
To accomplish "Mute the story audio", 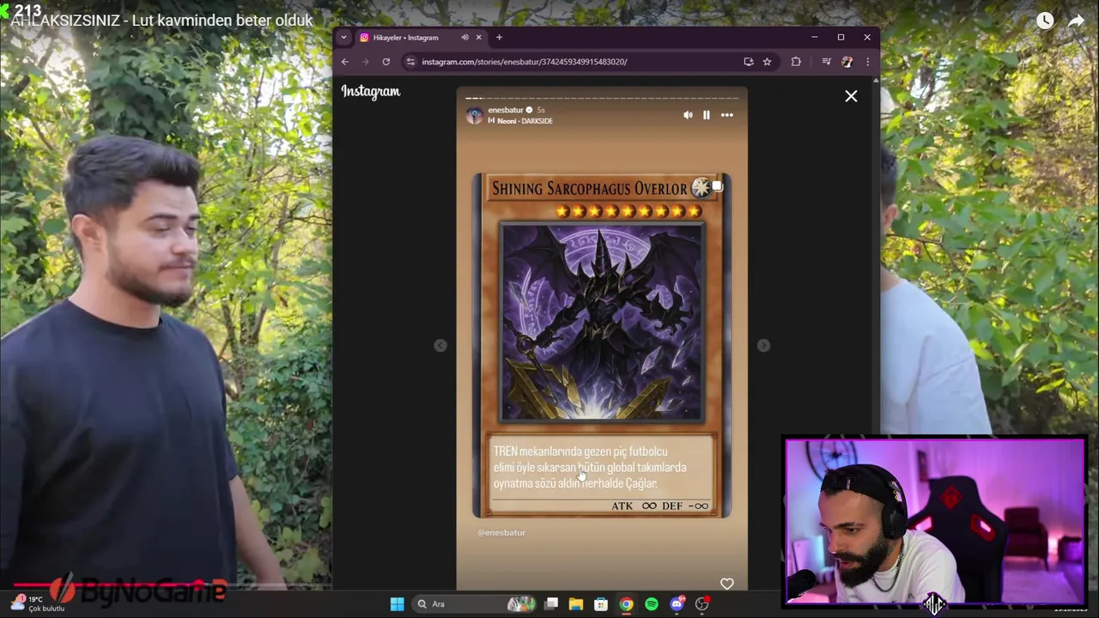I will coord(688,115).
